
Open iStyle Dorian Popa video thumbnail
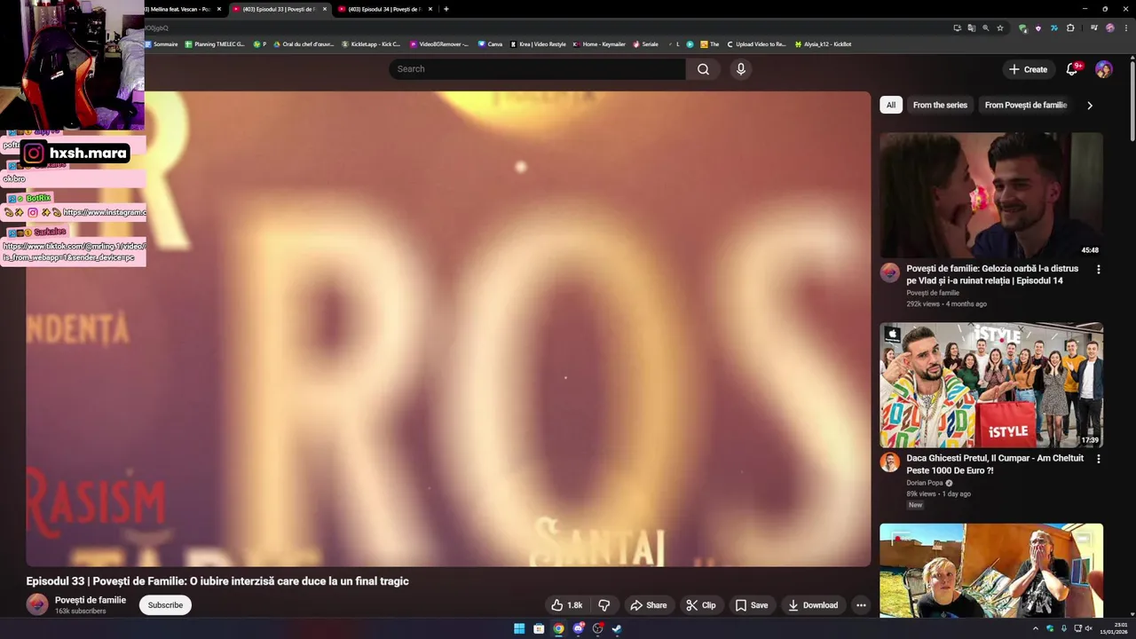(991, 385)
